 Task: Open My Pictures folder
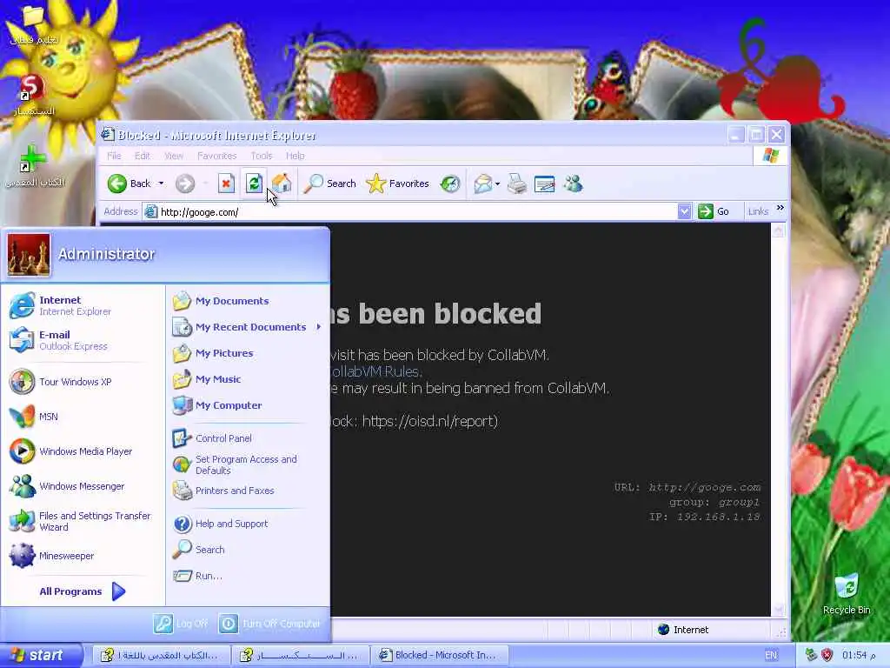point(248,353)
